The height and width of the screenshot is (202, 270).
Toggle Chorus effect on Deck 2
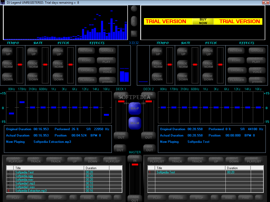(x=237, y=70)
